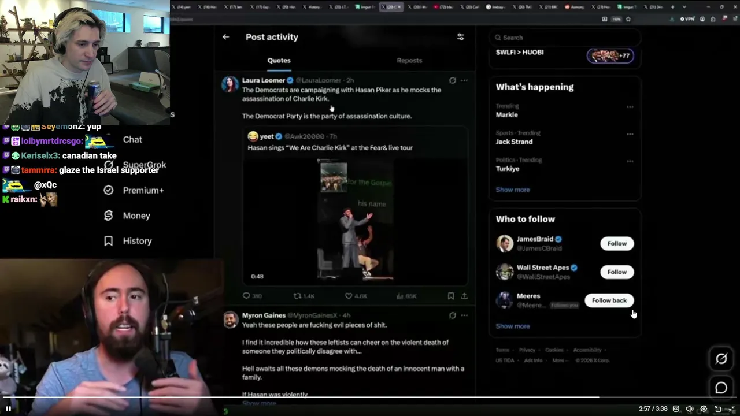Open Wall Street Apes's profile avatar
This screenshot has width=740, height=416.
505,272
